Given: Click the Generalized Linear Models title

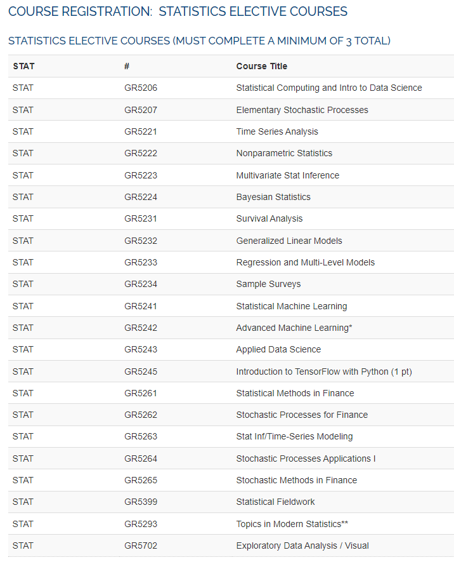Looking at the screenshot, I should click(x=289, y=241).
